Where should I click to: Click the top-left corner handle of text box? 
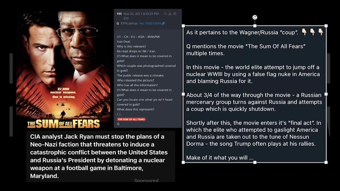tap(183, 26)
